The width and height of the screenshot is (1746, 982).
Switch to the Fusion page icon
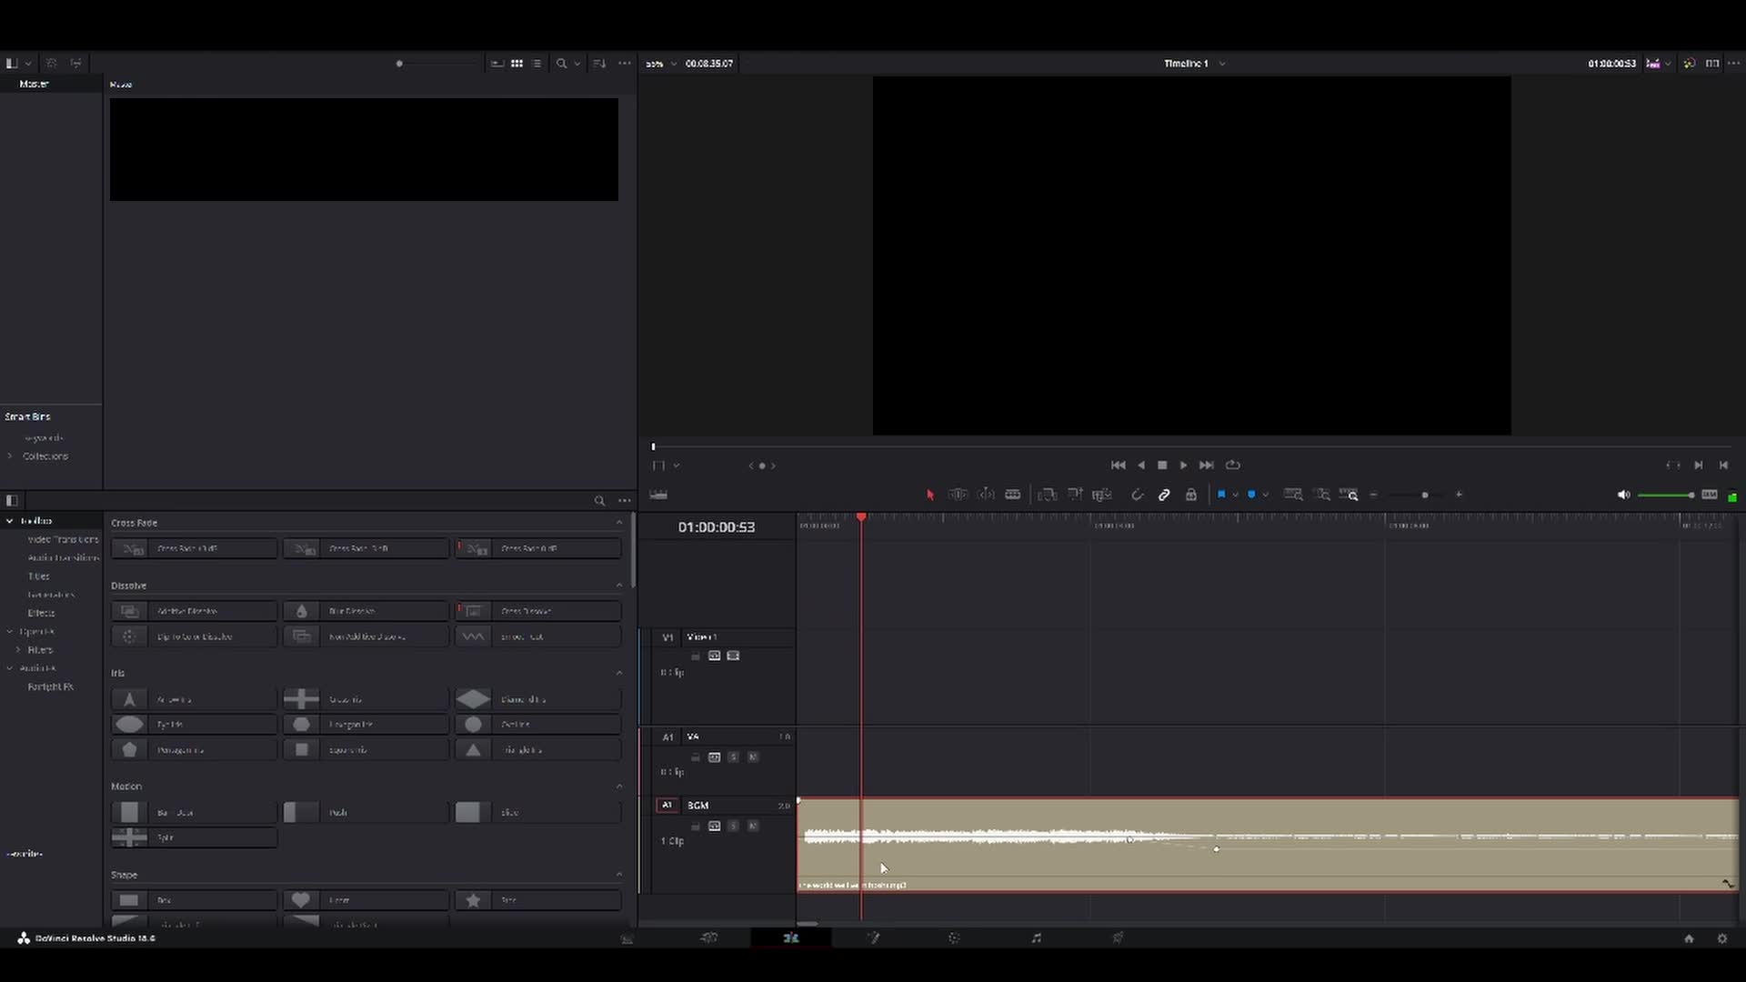click(875, 937)
